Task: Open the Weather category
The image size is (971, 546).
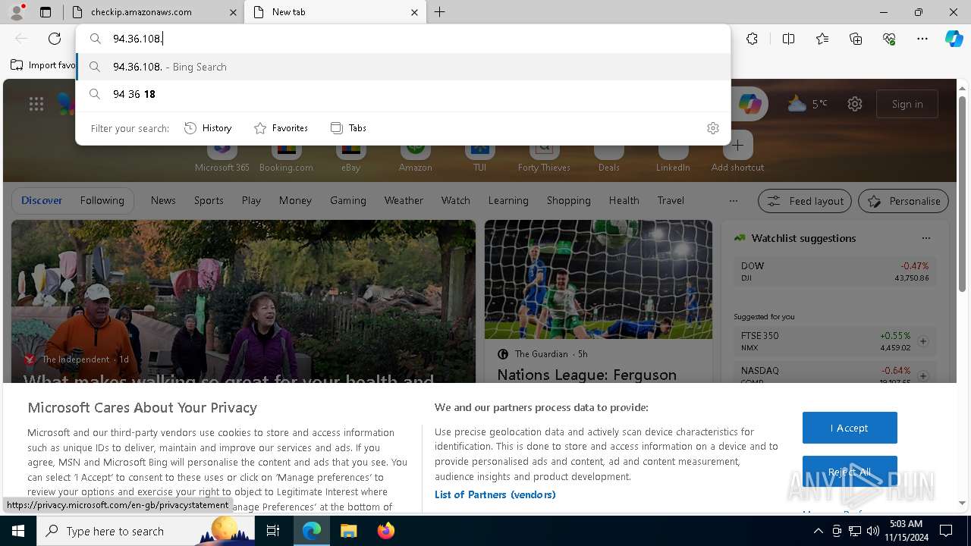Action: click(x=404, y=200)
